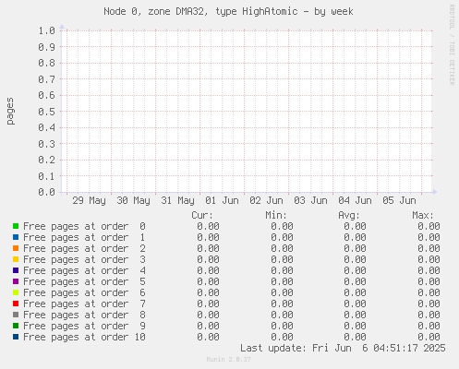This screenshot has width=459, height=369.
Task: Click the gray swatch for order 8
Action: point(16,315)
